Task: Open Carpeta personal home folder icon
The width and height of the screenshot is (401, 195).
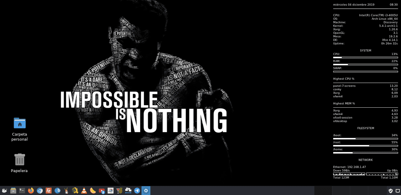Action: [x=20, y=123]
